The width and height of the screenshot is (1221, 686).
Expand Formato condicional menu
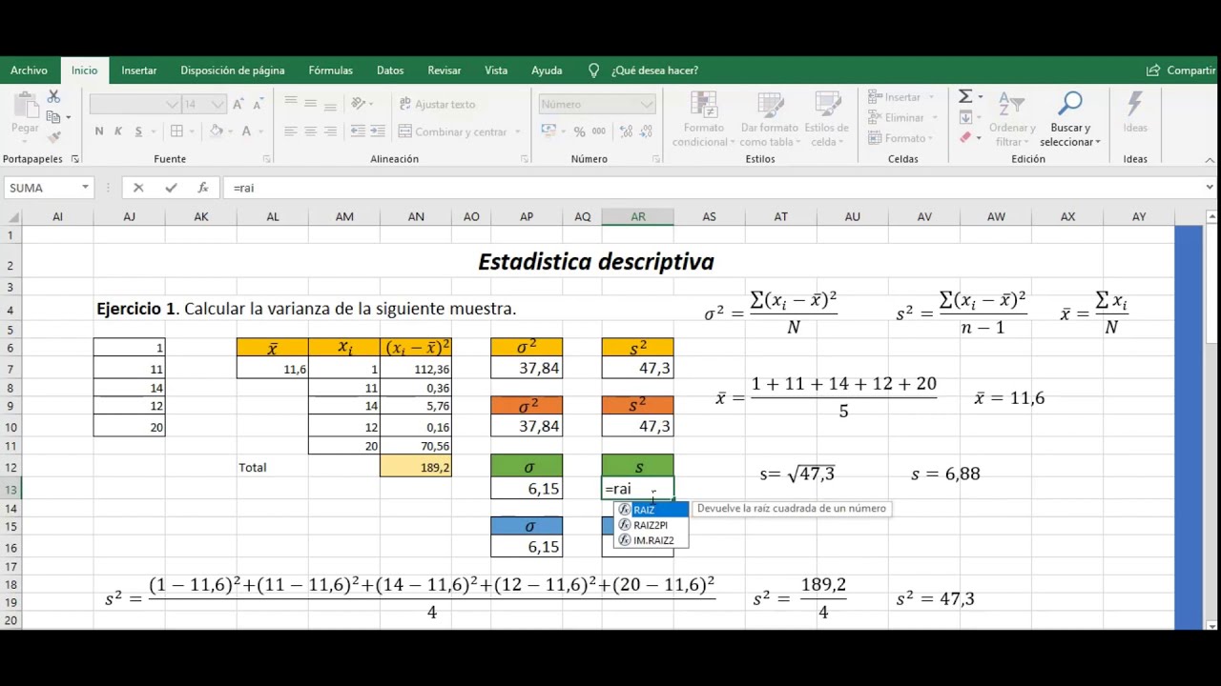tap(704, 119)
